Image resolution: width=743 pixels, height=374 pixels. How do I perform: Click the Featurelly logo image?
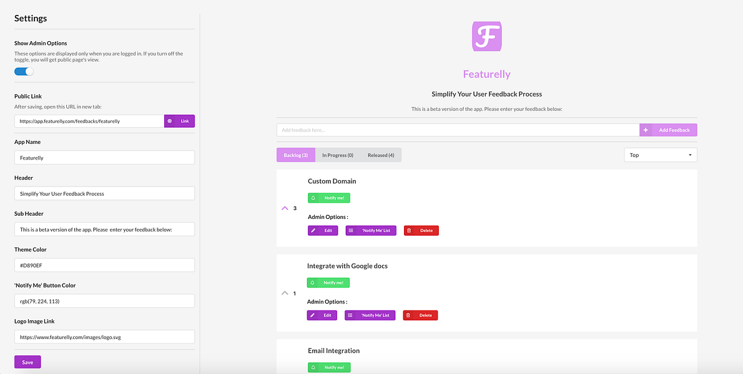click(486, 36)
